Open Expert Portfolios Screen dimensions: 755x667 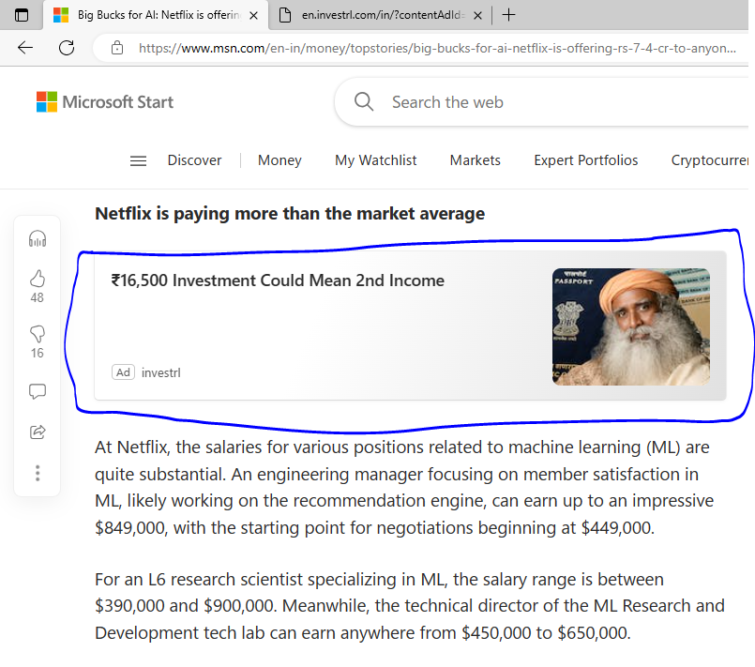click(x=585, y=159)
